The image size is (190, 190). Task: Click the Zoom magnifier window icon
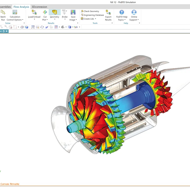tap(33, 27)
